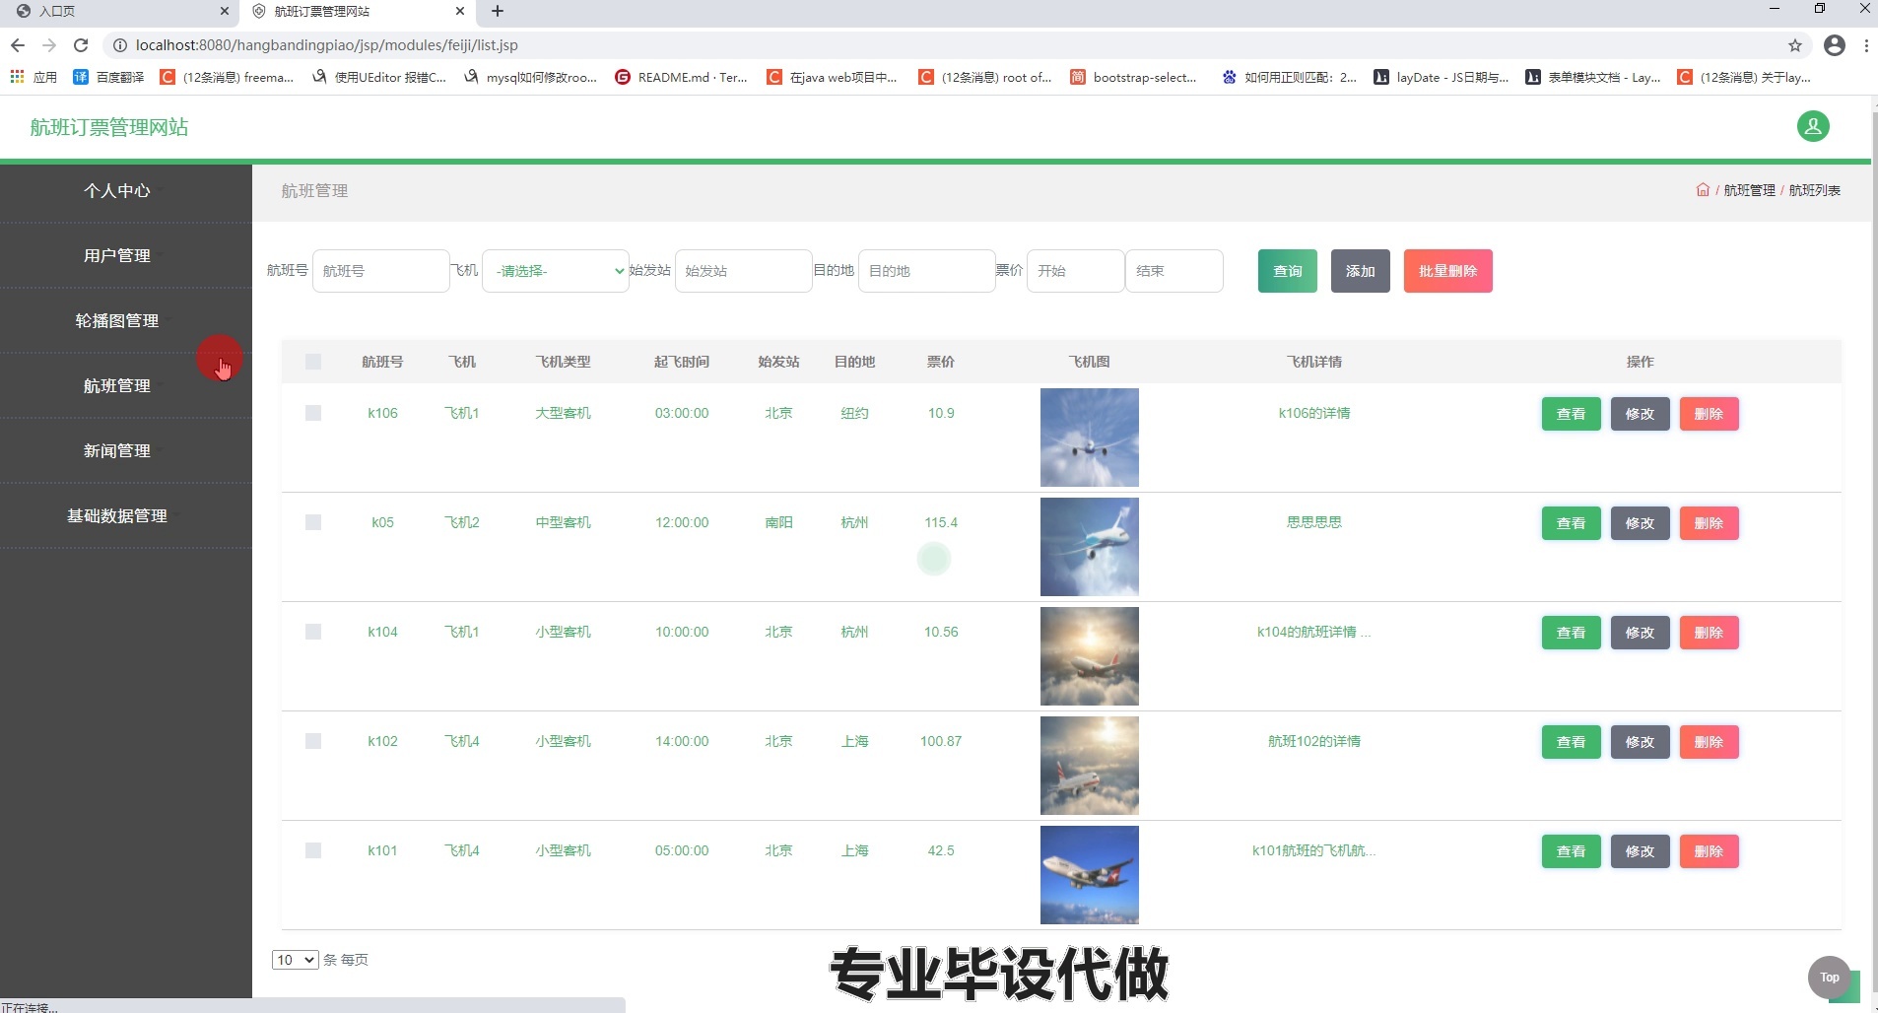The width and height of the screenshot is (1878, 1013).
Task: Click the 票价 结束 price input
Action: click(1174, 271)
